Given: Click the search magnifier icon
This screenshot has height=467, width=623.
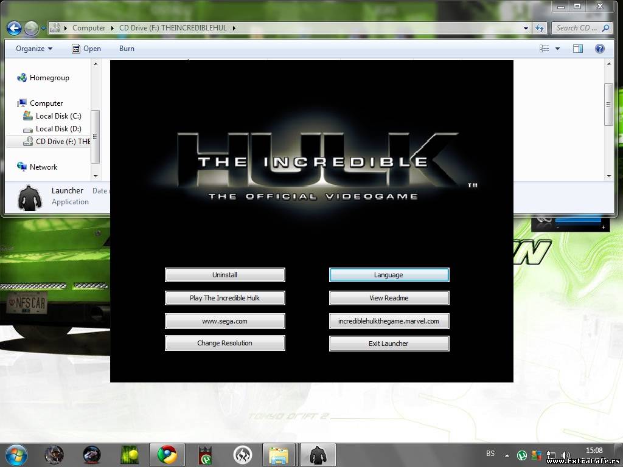Looking at the screenshot, I should 605,28.
